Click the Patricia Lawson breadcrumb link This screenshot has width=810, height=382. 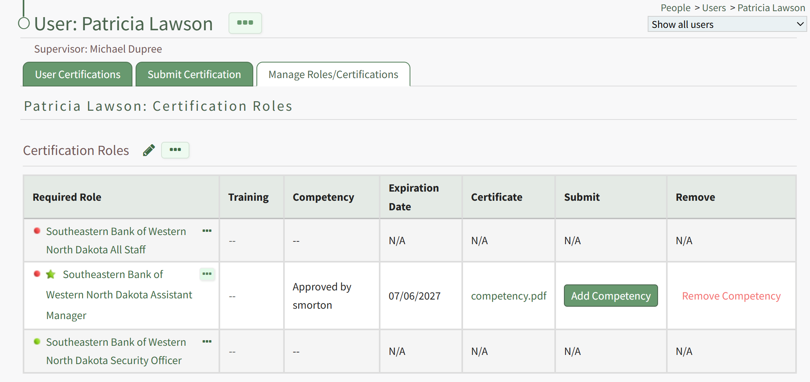tap(771, 8)
